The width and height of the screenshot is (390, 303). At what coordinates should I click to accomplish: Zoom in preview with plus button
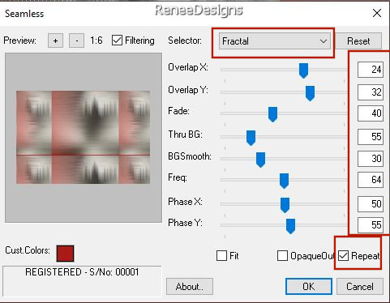[x=55, y=41]
